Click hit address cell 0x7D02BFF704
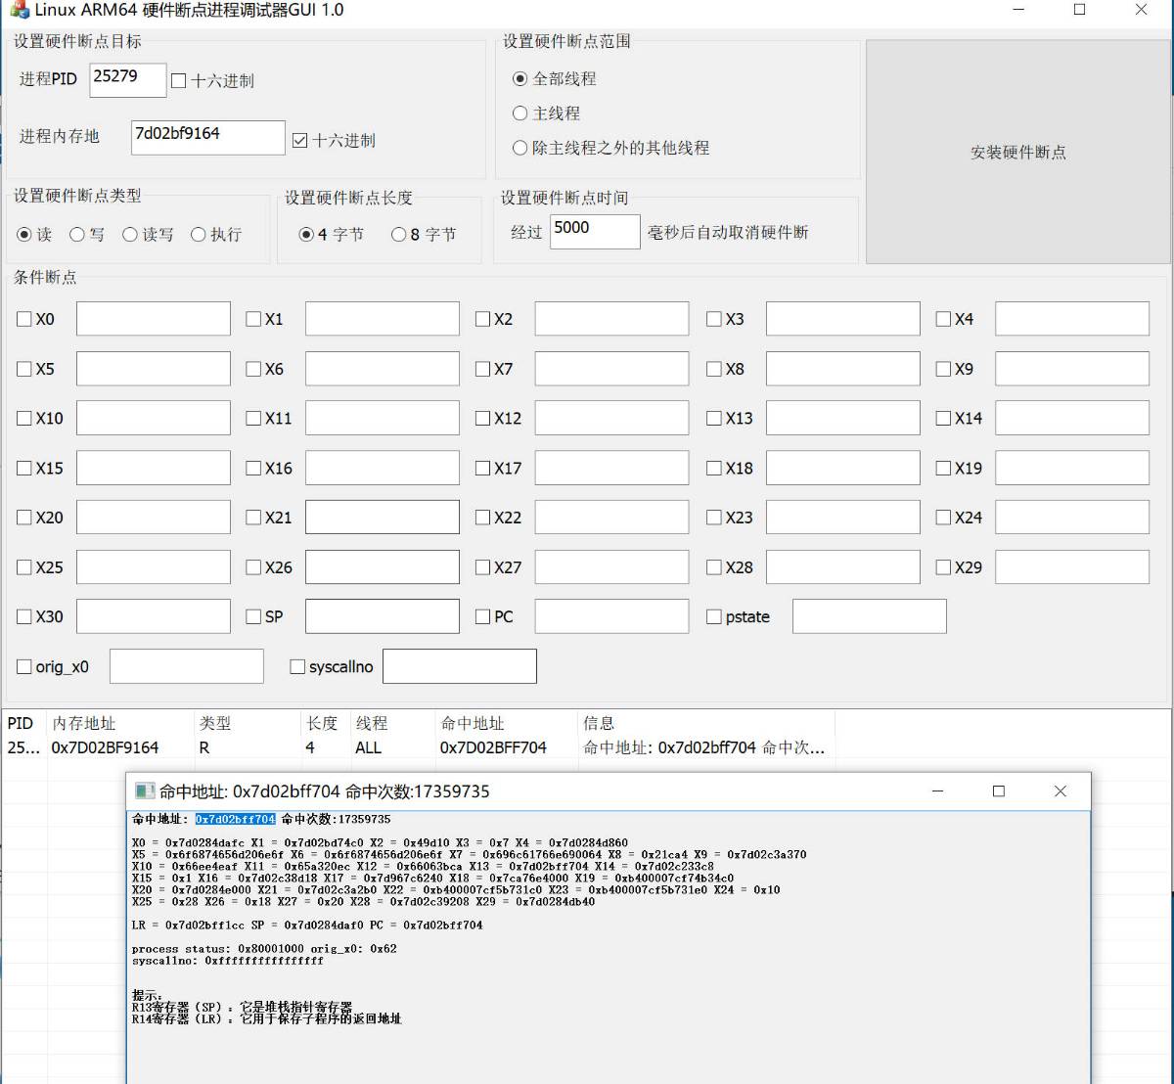 [493, 747]
